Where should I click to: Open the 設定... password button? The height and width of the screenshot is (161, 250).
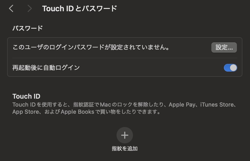tap(224, 48)
